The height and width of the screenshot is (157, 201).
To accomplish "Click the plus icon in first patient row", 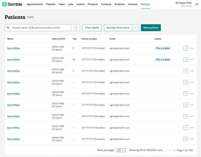I will point(186,48).
